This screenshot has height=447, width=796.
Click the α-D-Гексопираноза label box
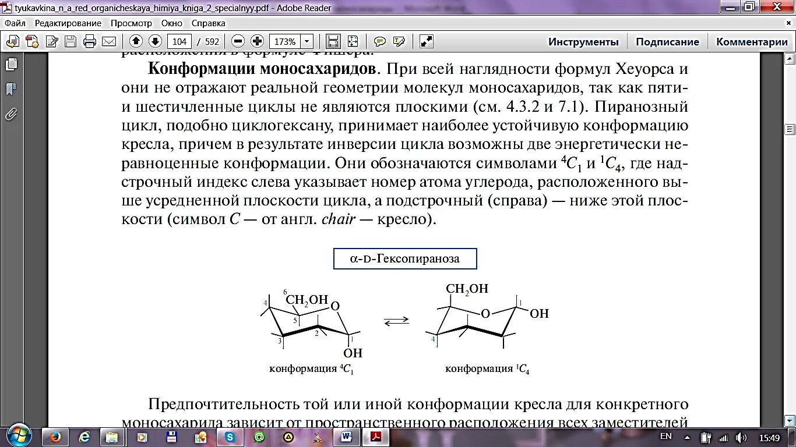click(x=405, y=259)
